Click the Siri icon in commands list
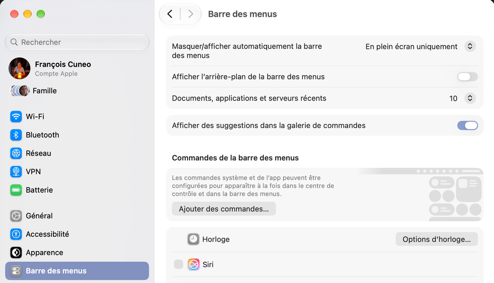 (x=193, y=264)
